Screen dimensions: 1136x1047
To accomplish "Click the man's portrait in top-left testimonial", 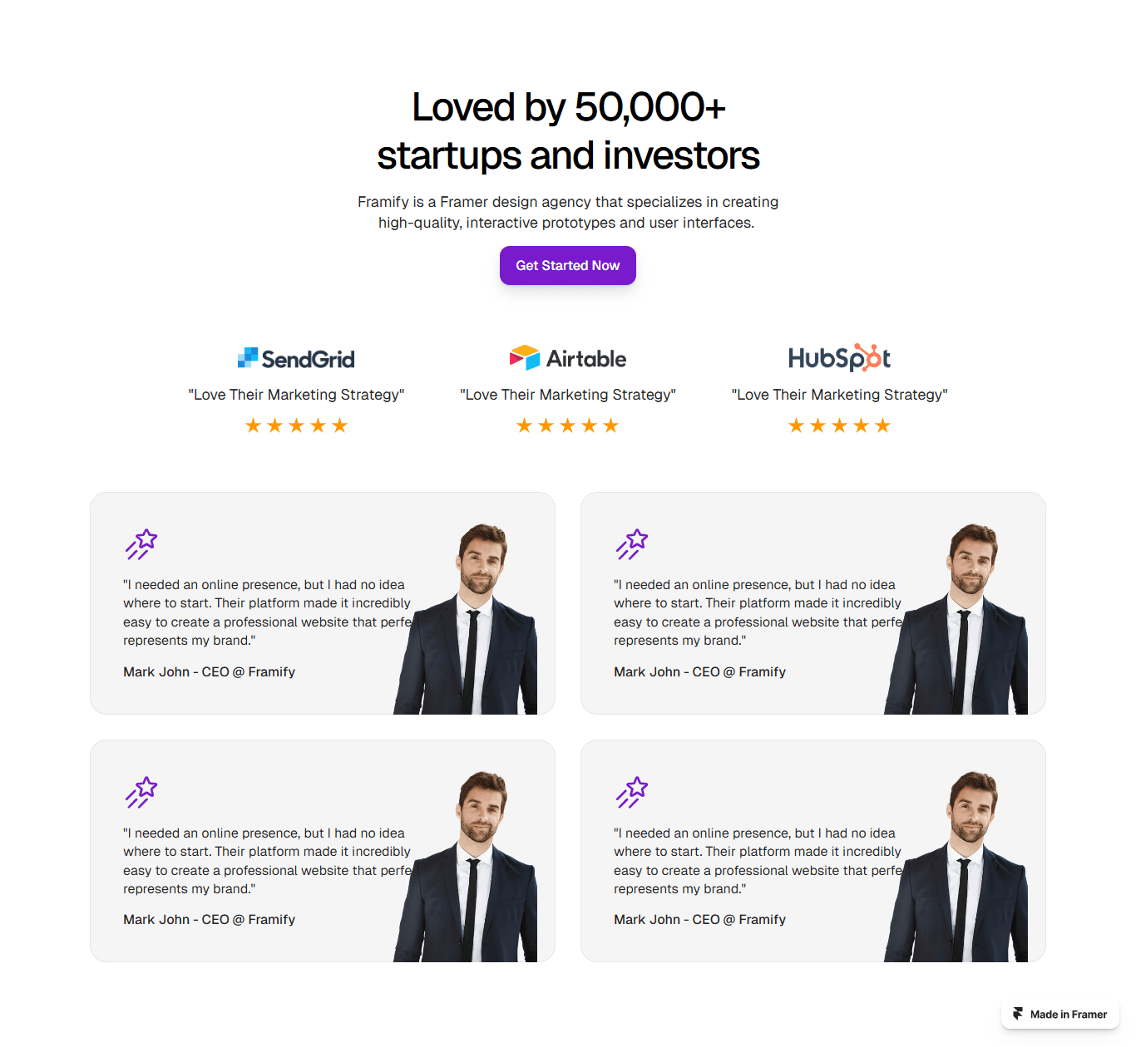I will click(x=466, y=619).
